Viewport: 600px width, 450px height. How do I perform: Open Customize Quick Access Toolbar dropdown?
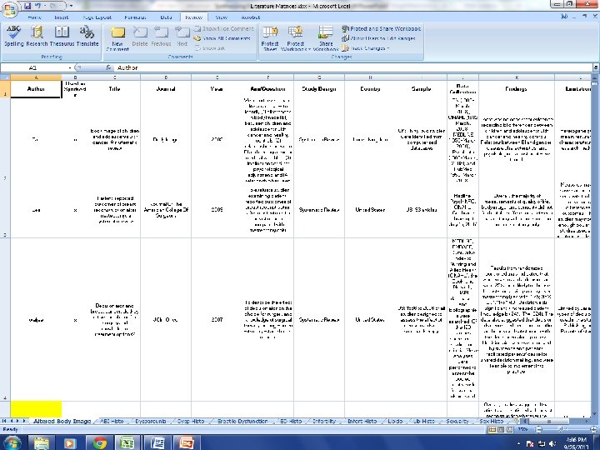pos(71,6)
